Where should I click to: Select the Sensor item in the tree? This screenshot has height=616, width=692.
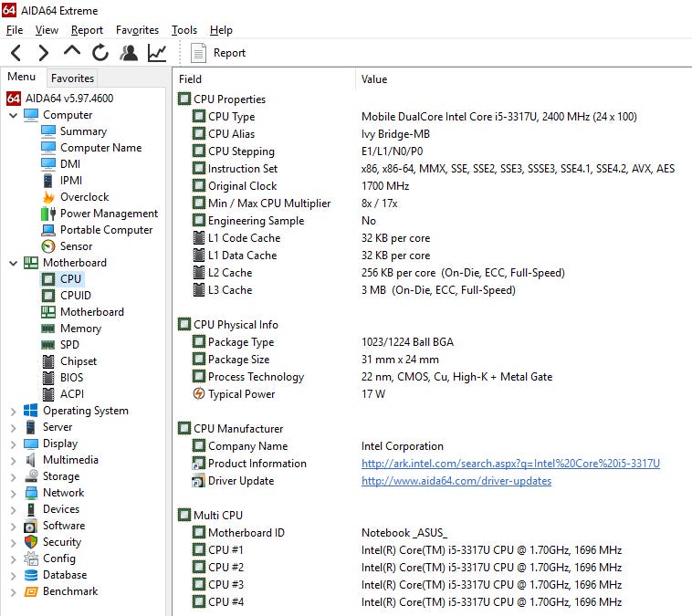tap(76, 246)
